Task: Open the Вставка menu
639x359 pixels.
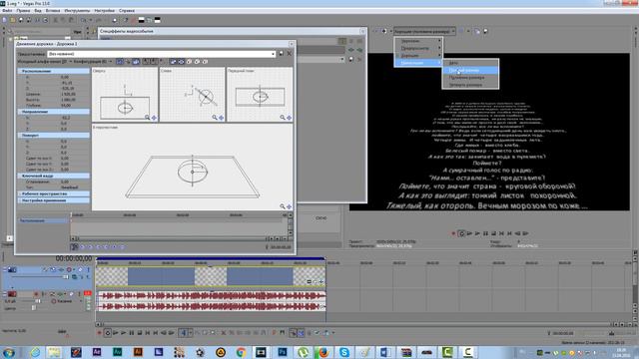Action: tap(53, 11)
